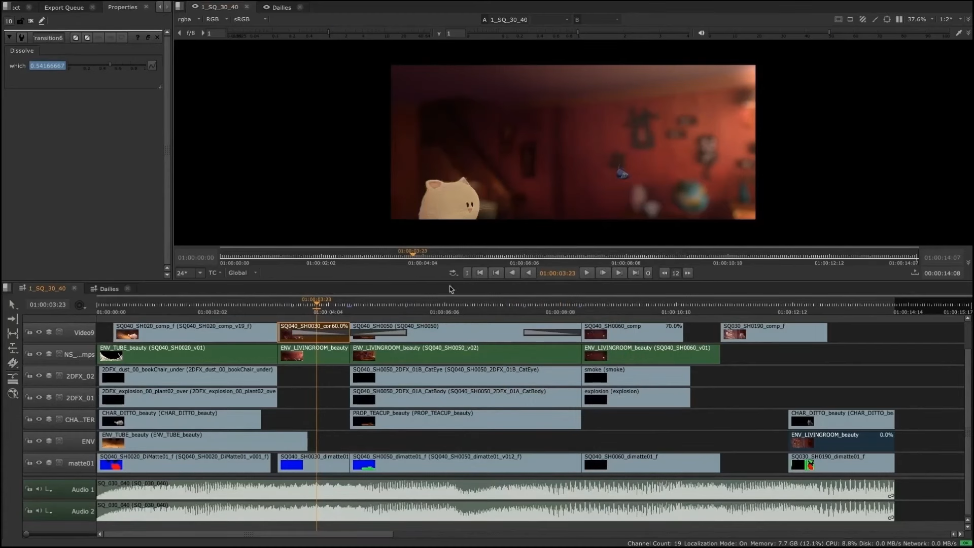Screen dimensions: 974x548
Task: Open the sRGB colorspace dropdown
Action: click(x=250, y=19)
